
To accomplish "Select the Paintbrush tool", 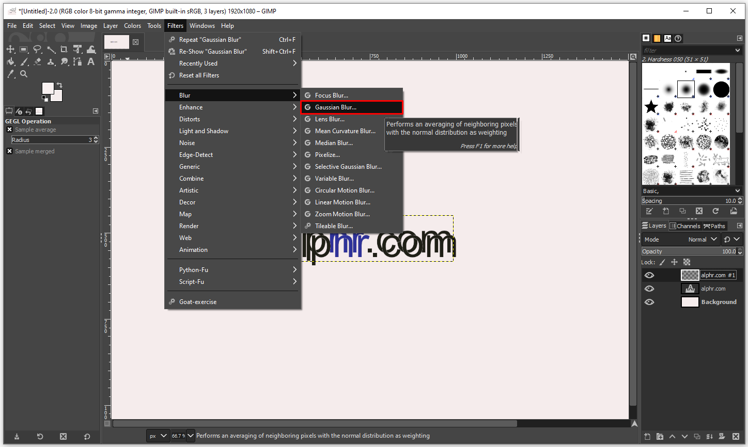I will tap(24, 62).
